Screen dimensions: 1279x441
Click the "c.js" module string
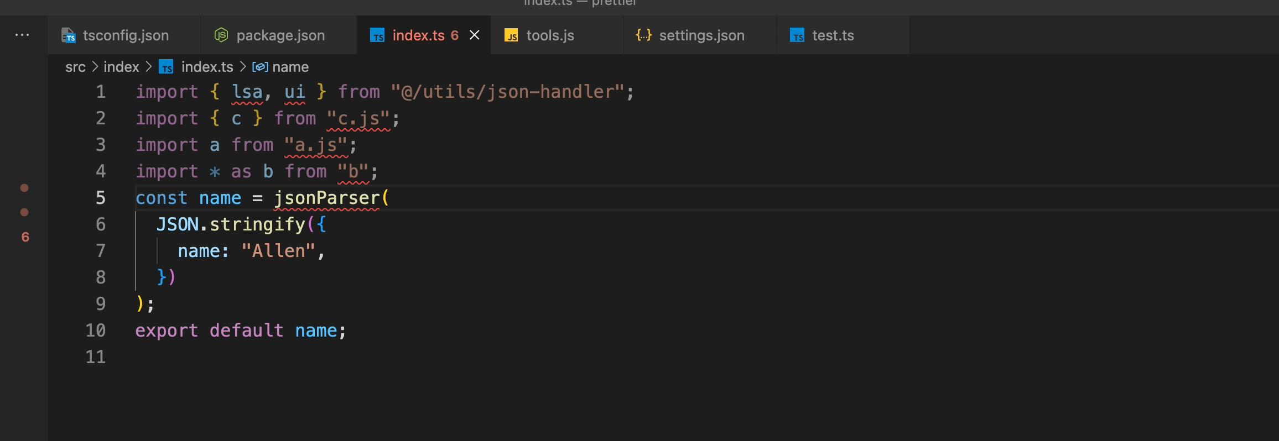tap(358, 118)
